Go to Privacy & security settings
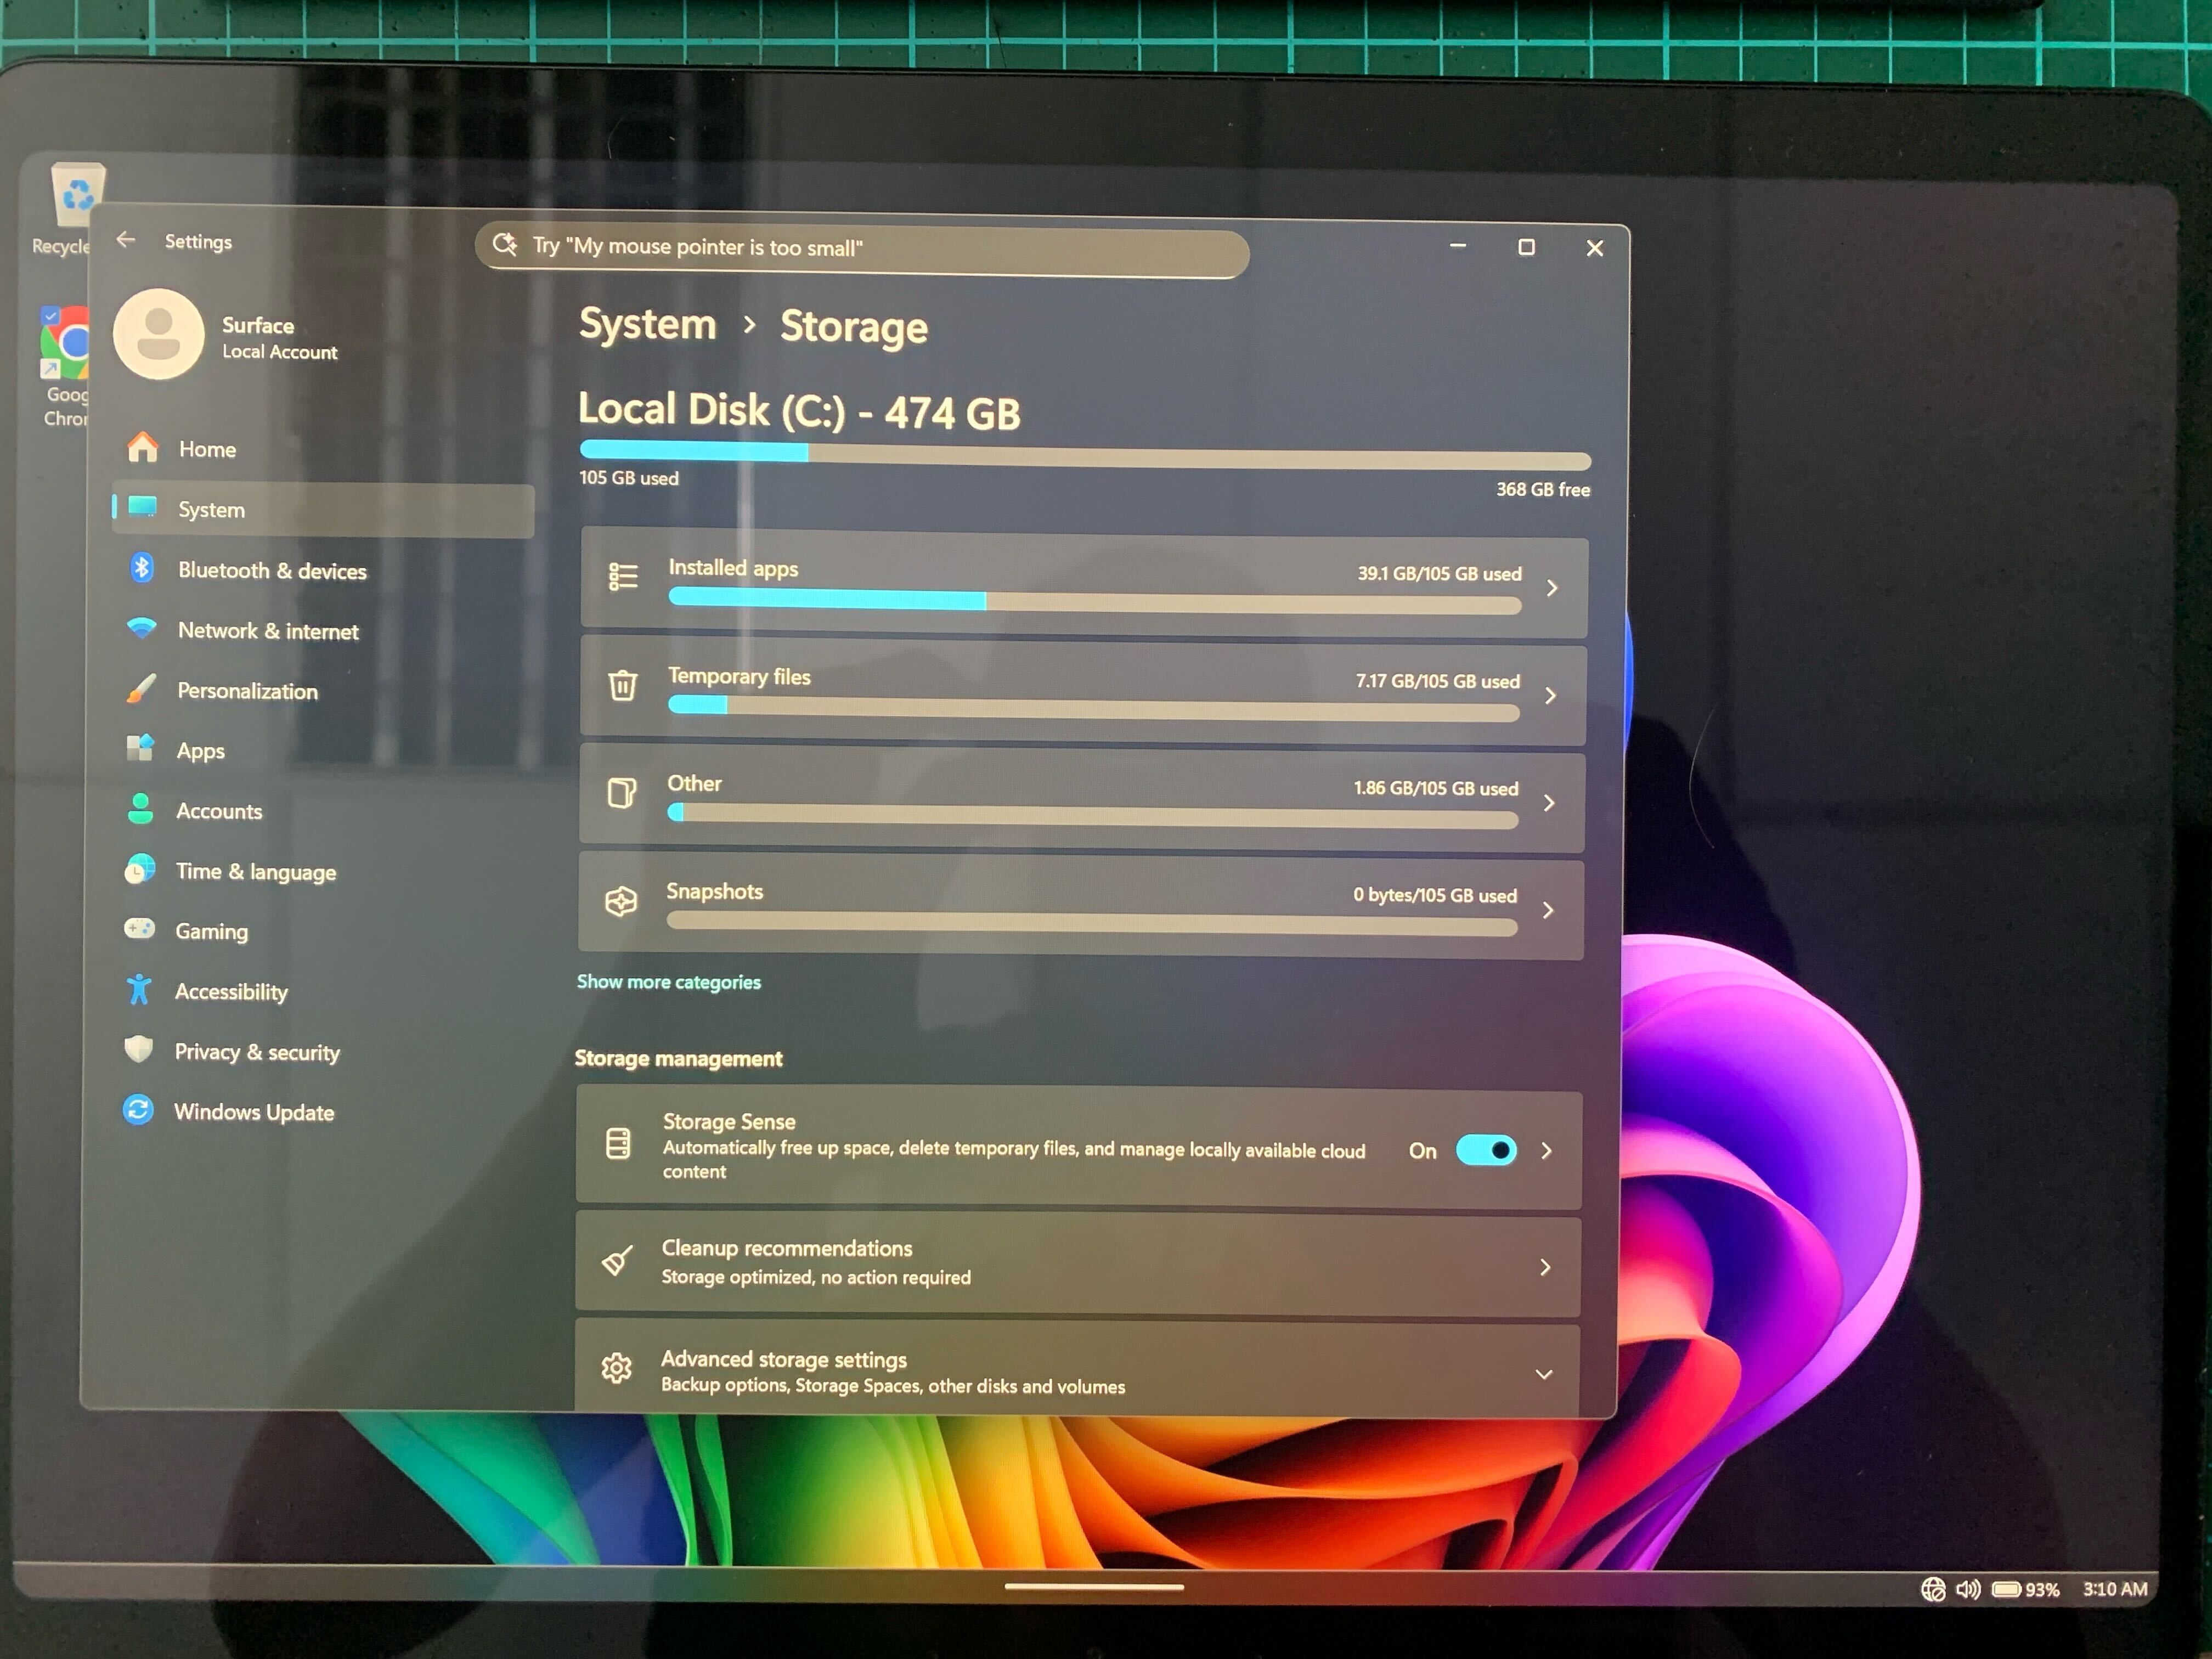 tap(257, 1052)
